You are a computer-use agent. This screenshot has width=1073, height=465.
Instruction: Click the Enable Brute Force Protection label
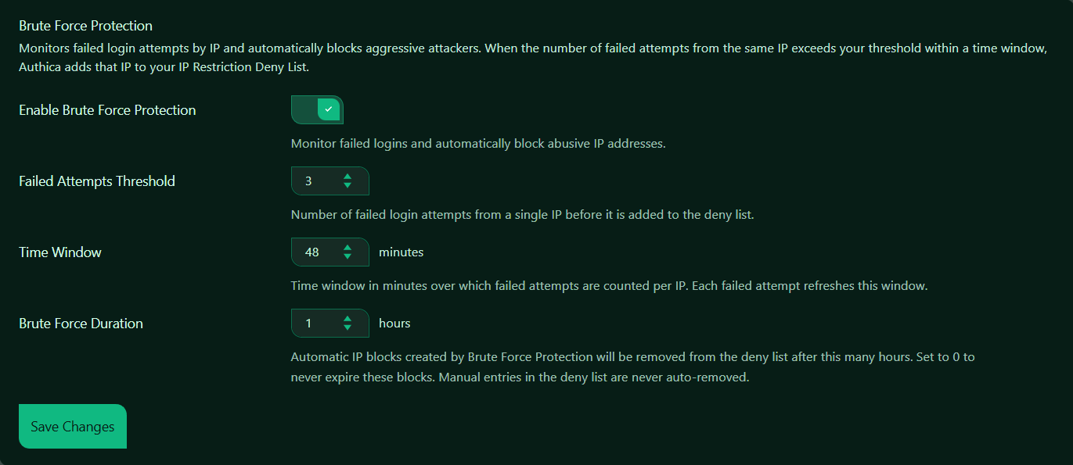click(x=107, y=110)
